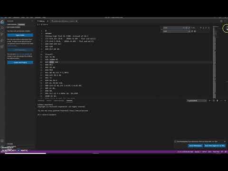Image resolution: width=228 pixels, height=171 pixels.
Task: Click the Replace All icon
Action: click(195, 31)
